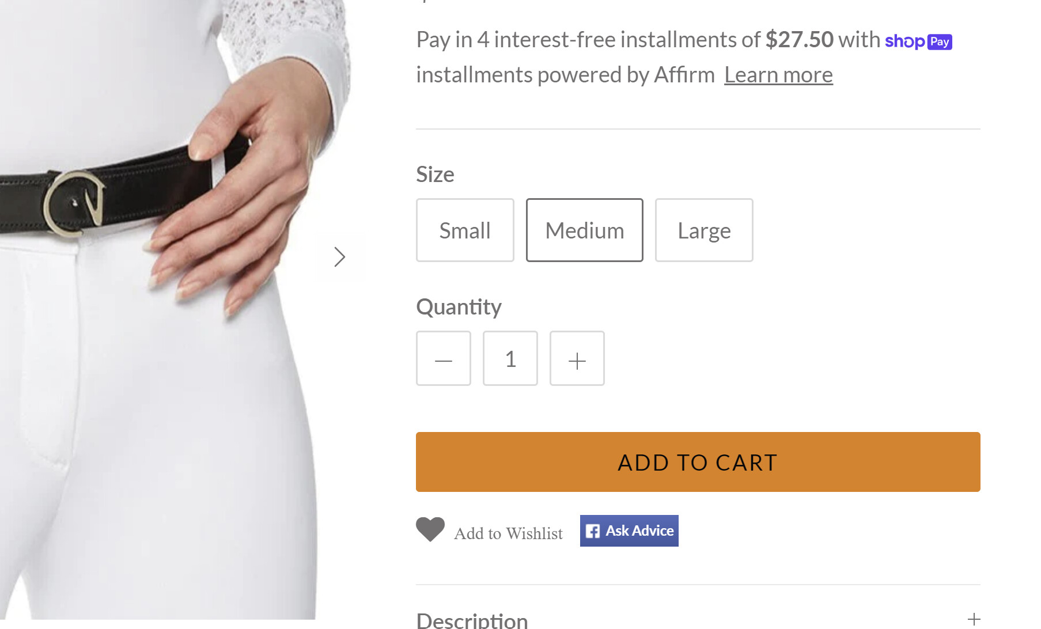Show the next product image arrow

point(339,257)
